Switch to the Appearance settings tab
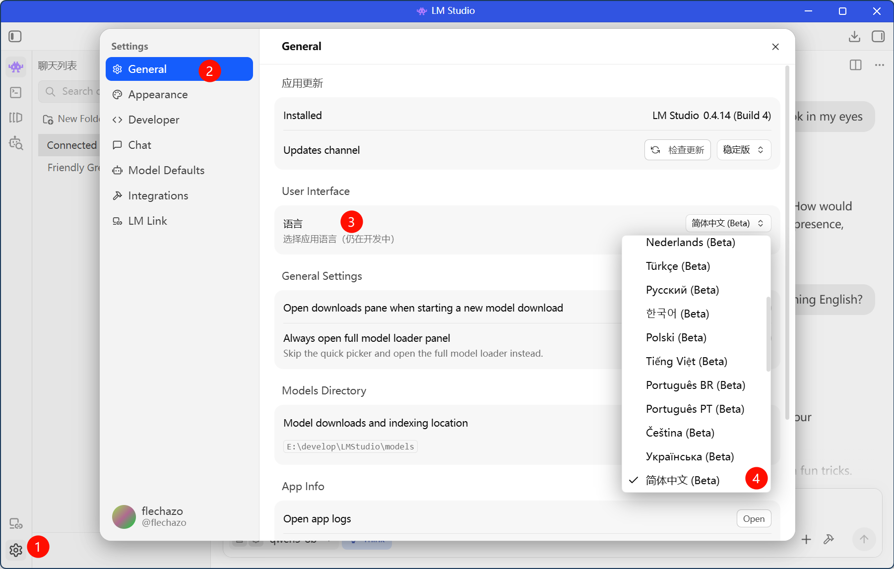 click(179, 94)
